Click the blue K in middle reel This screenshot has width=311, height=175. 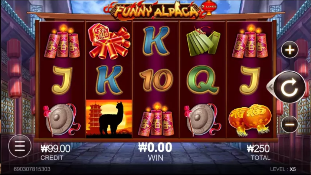pyautogui.click(x=156, y=41)
